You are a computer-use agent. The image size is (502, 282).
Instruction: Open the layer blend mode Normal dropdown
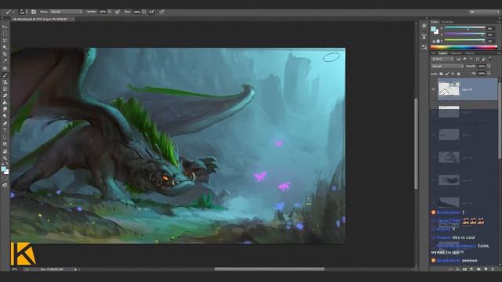pyautogui.click(x=447, y=66)
